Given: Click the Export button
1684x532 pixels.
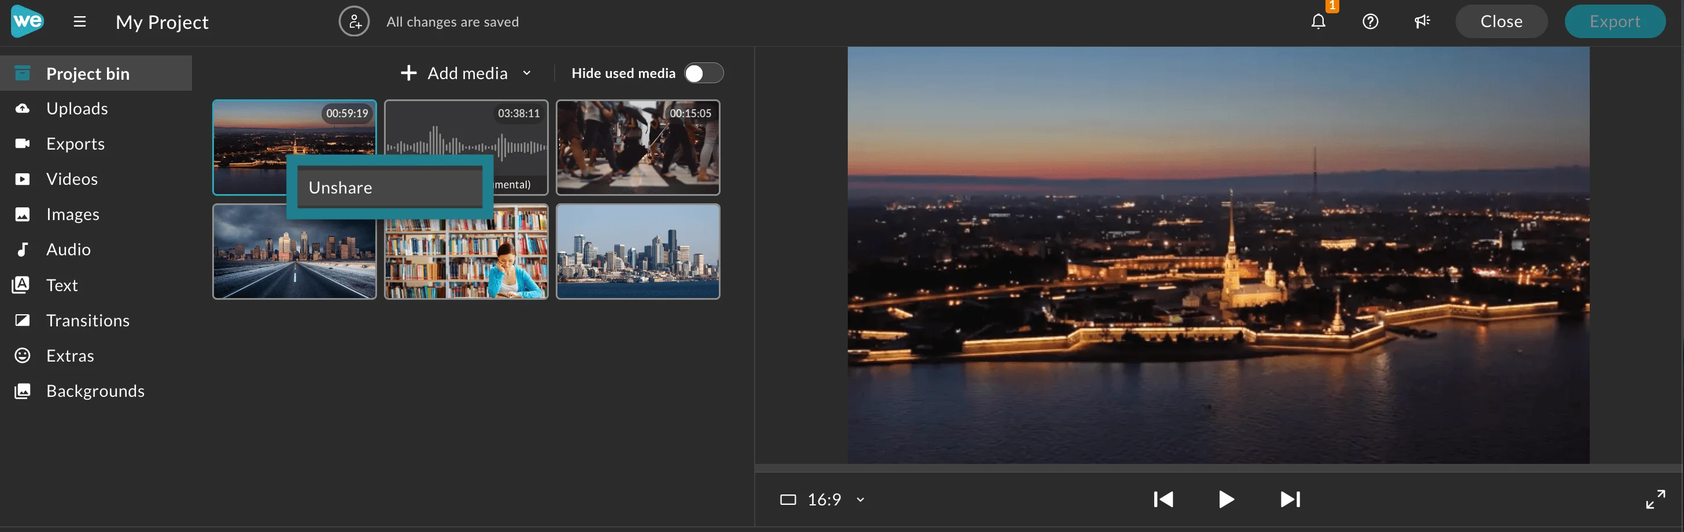Looking at the screenshot, I should point(1614,21).
